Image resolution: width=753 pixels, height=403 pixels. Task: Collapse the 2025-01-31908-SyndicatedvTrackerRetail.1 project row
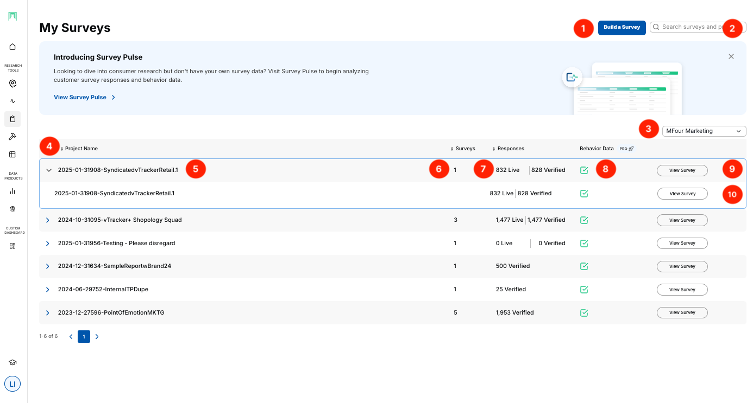(x=49, y=170)
